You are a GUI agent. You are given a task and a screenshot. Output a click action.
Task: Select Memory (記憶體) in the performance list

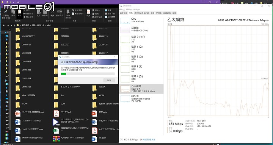tap(141, 30)
